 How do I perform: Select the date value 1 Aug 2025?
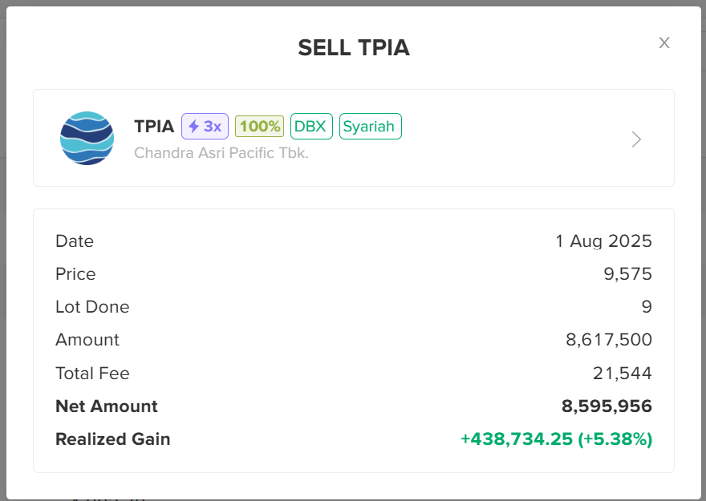pyautogui.click(x=604, y=241)
